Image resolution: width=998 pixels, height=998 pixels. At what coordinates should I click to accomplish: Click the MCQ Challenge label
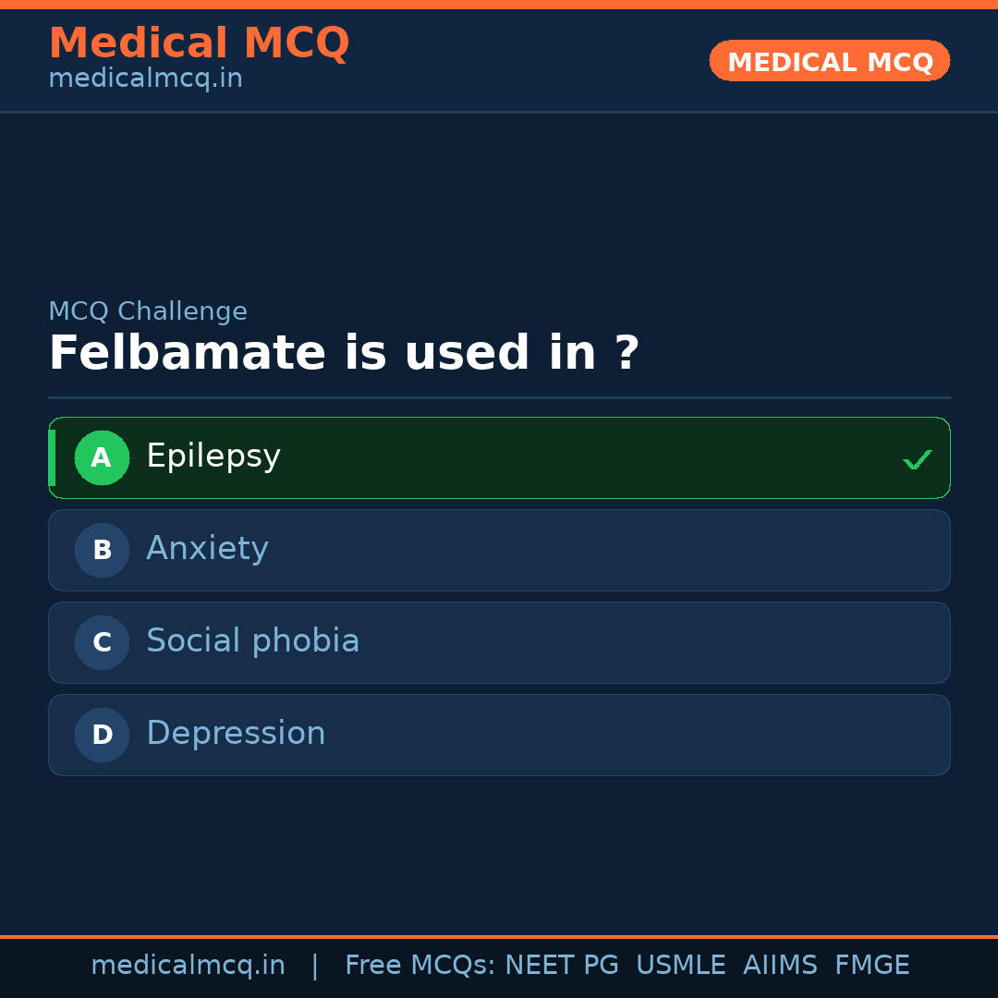pos(148,312)
